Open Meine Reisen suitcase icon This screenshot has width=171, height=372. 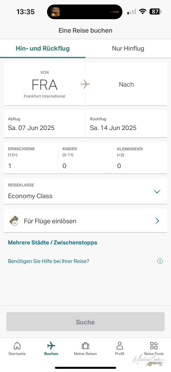coord(85,346)
